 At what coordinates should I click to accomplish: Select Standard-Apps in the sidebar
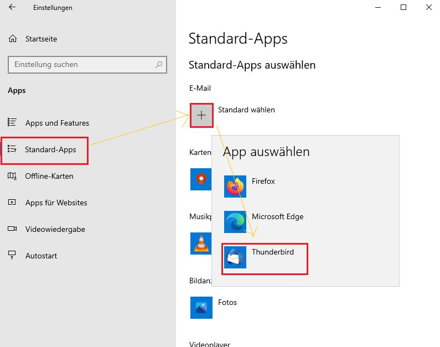(x=50, y=150)
